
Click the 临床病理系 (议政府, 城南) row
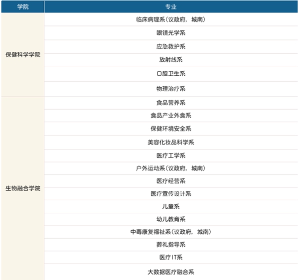click(171, 20)
